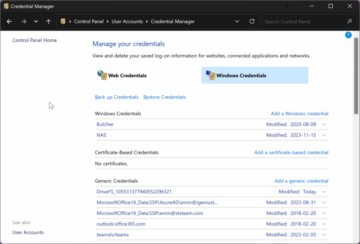The height and width of the screenshot is (244, 360).
Task: Click chevron after User Accounts breadcrumb
Action: (147, 22)
